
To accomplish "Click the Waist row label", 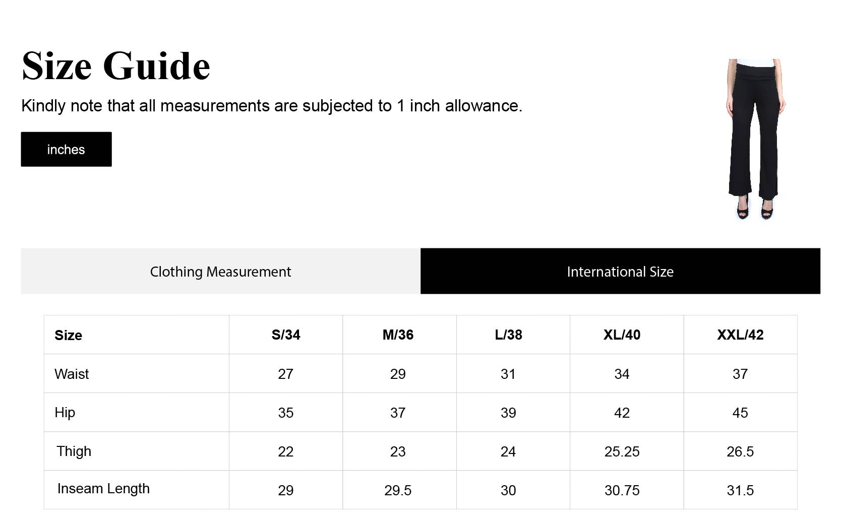I will [x=72, y=374].
